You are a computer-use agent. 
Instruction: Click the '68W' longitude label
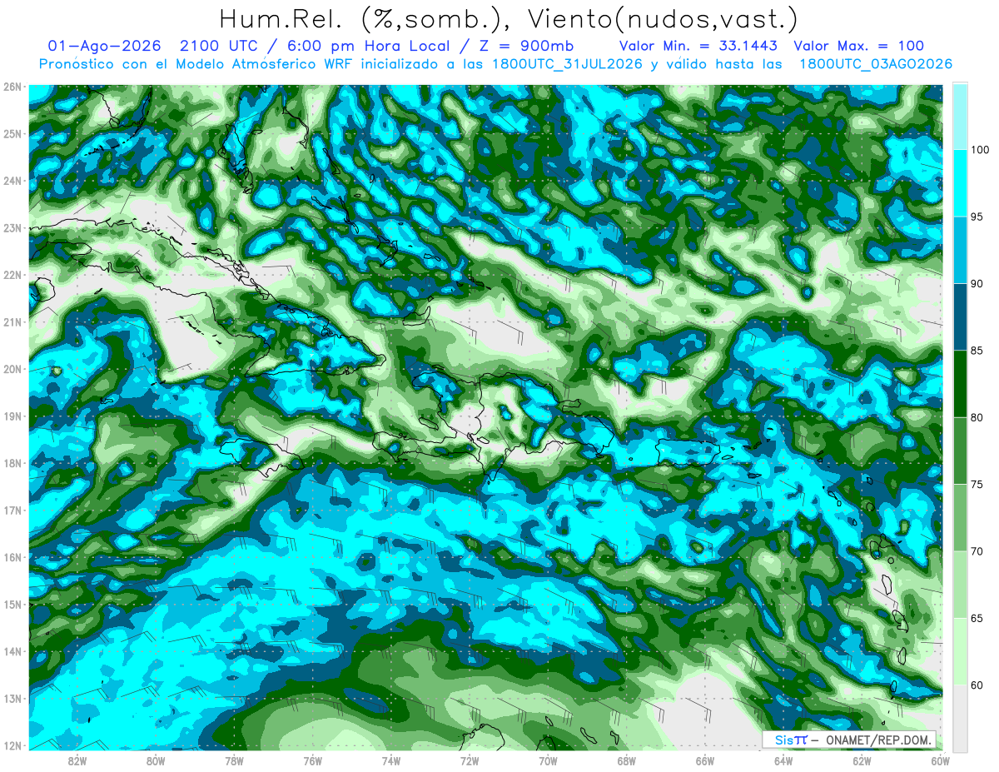pyautogui.click(x=626, y=760)
